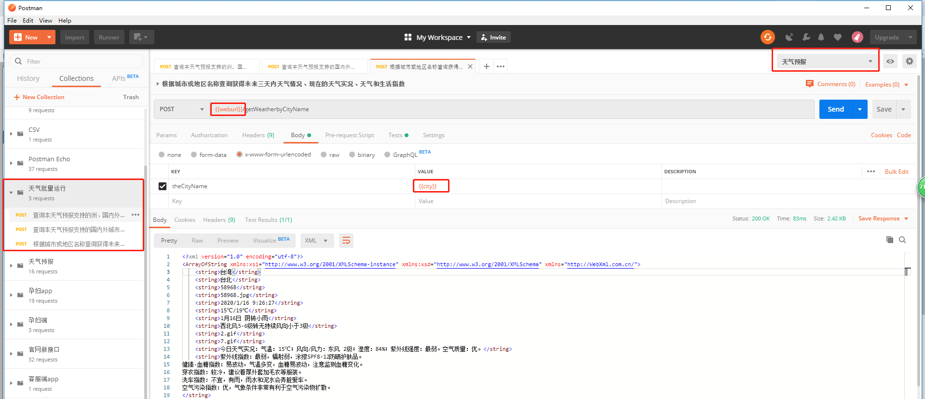
Task: Open the capture requests satellite icon
Action: pos(789,37)
